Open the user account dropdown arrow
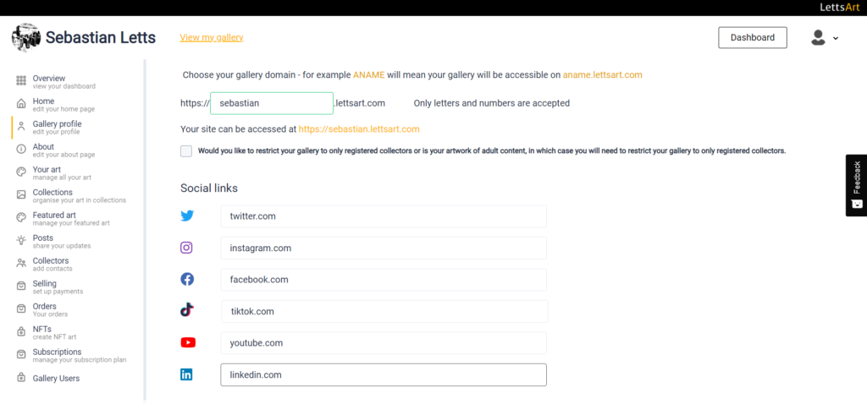Screen dimensions: 867x404 tap(836, 38)
